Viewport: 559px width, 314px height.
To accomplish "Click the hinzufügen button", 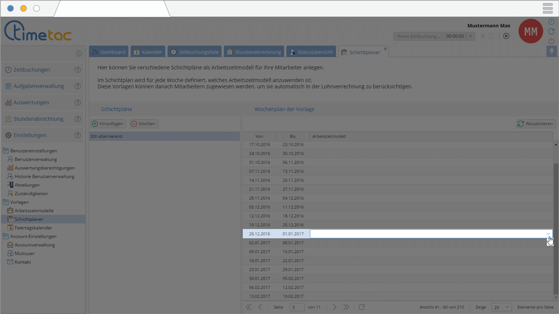I will tap(108, 124).
